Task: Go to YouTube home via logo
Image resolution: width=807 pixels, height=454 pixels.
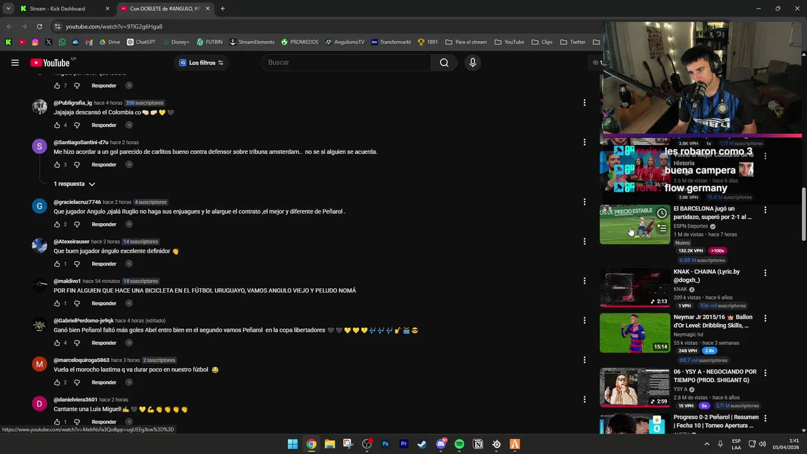Action: click(x=50, y=62)
